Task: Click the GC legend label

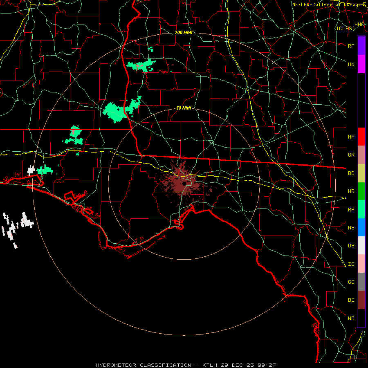Action: (351, 282)
